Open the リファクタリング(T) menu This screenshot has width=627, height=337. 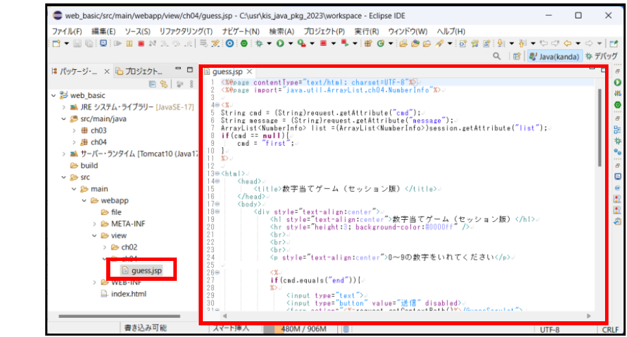185,32
